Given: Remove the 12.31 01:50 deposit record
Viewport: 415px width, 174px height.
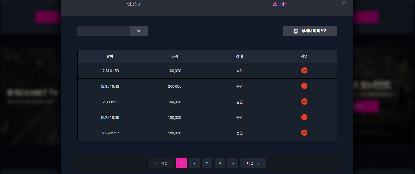Looking at the screenshot, I should 304,70.
